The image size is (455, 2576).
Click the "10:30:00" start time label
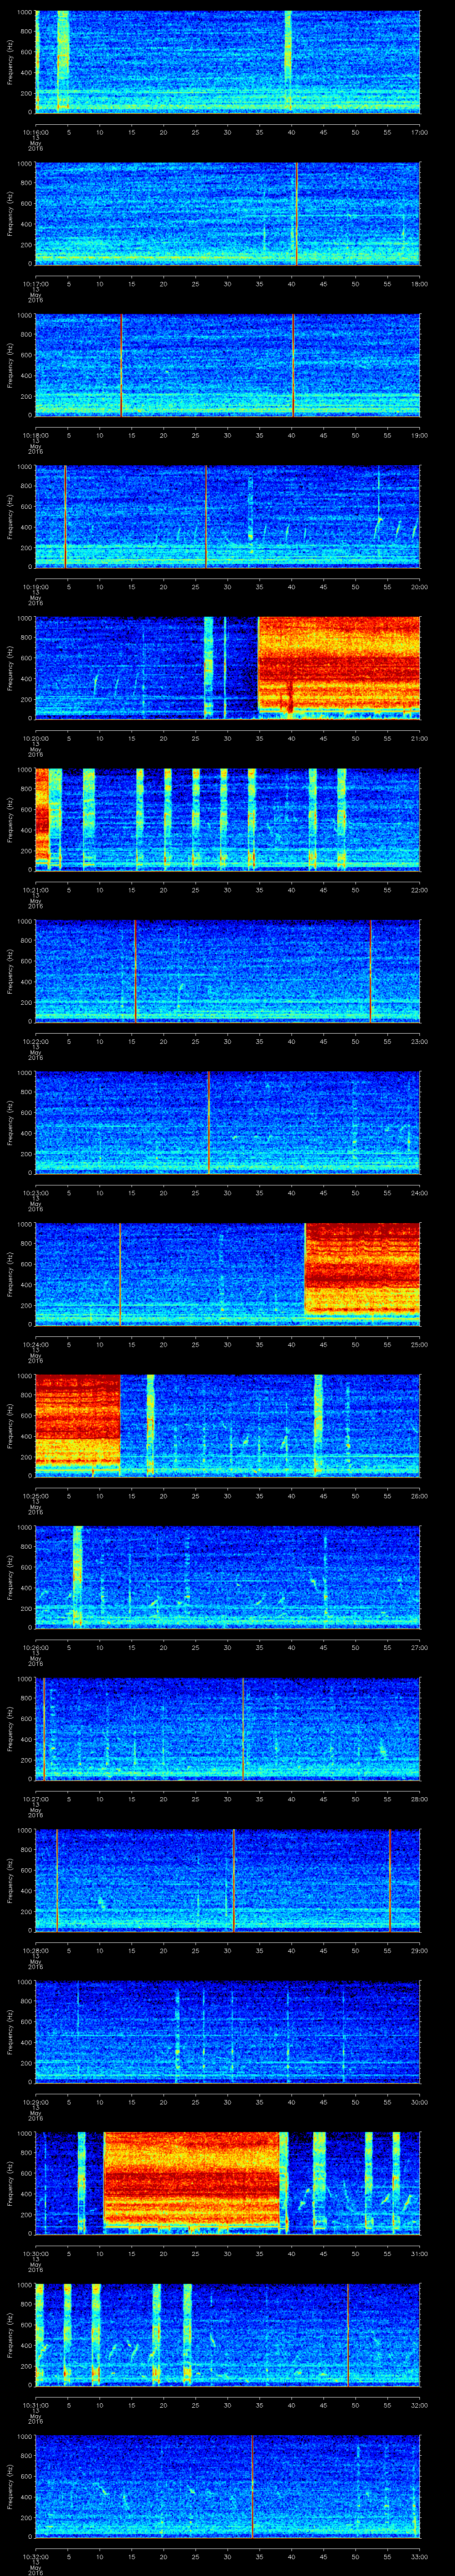(35, 2253)
